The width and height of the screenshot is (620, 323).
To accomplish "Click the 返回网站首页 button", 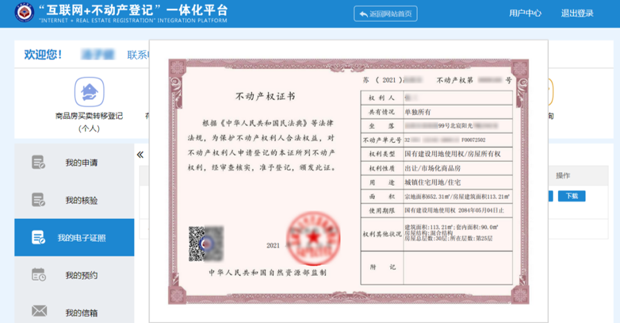I will [x=385, y=14].
